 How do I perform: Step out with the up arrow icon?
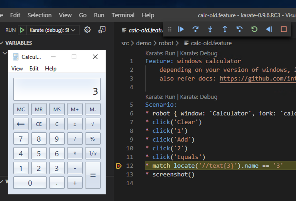coord(225,29)
